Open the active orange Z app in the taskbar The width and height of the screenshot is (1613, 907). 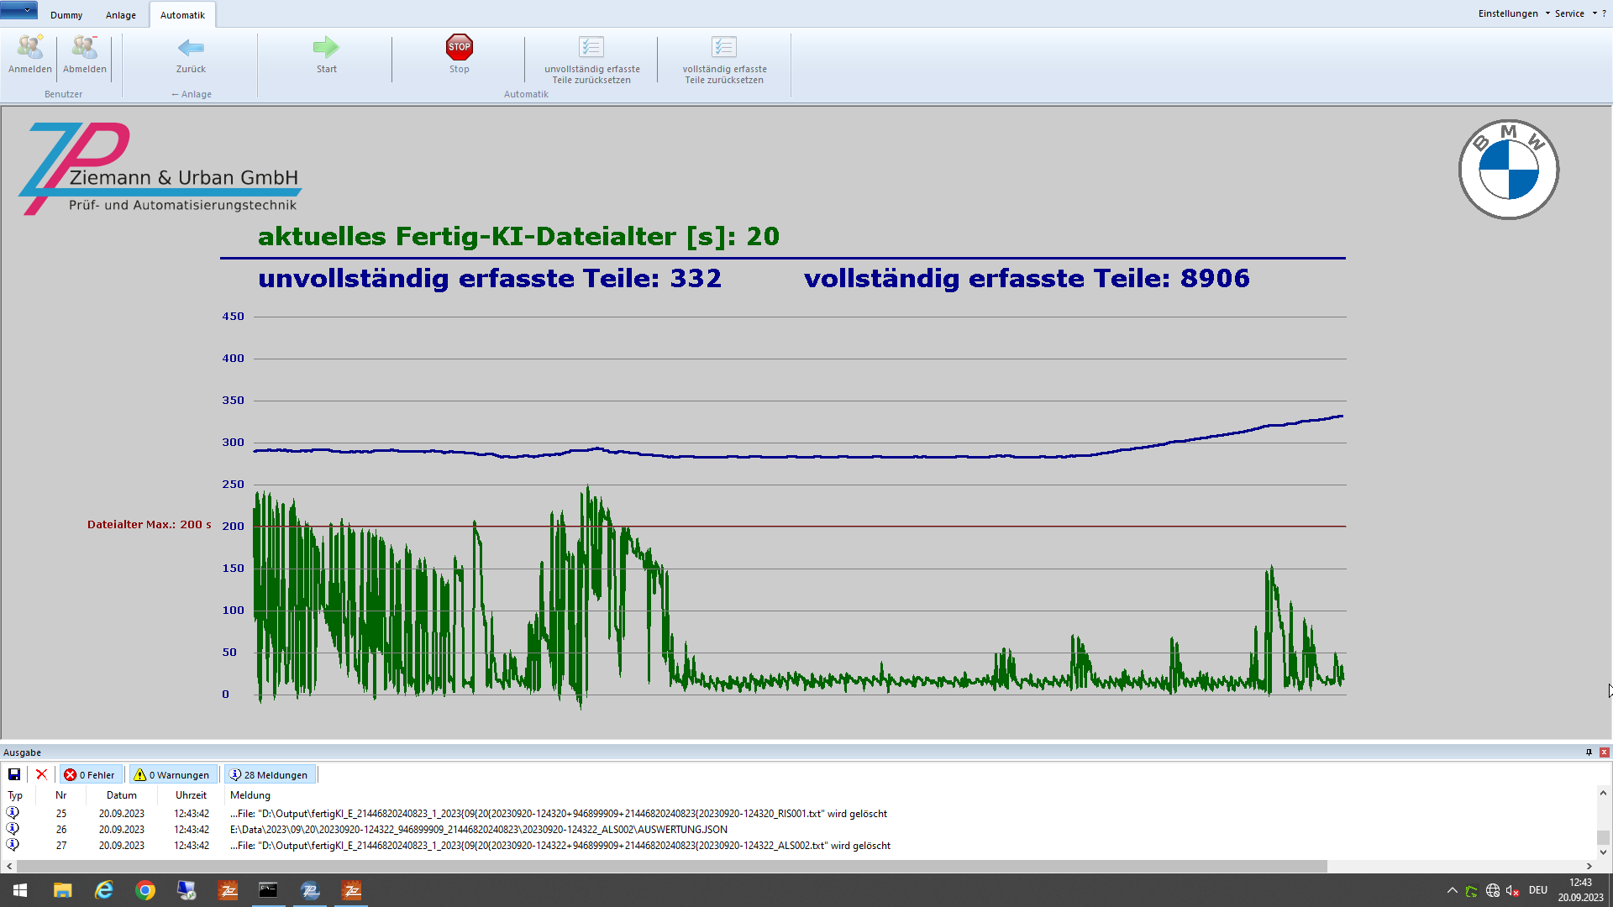click(351, 890)
